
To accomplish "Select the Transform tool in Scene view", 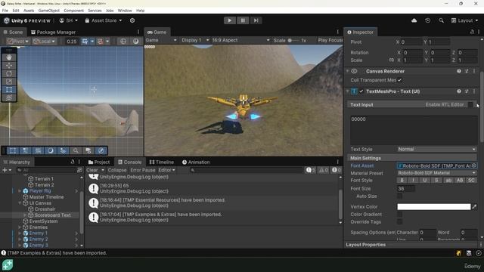I will pos(9,97).
